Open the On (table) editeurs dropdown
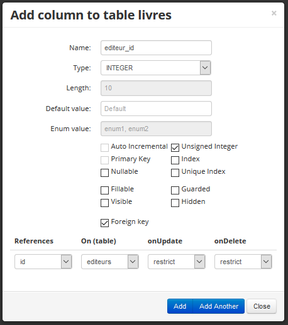This screenshot has width=288, height=325. coord(110,262)
